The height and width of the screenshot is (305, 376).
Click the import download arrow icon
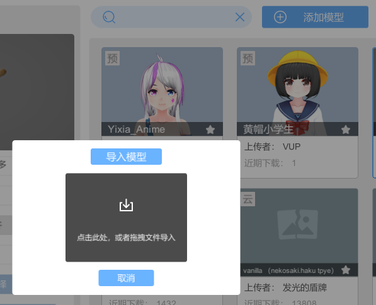click(126, 205)
